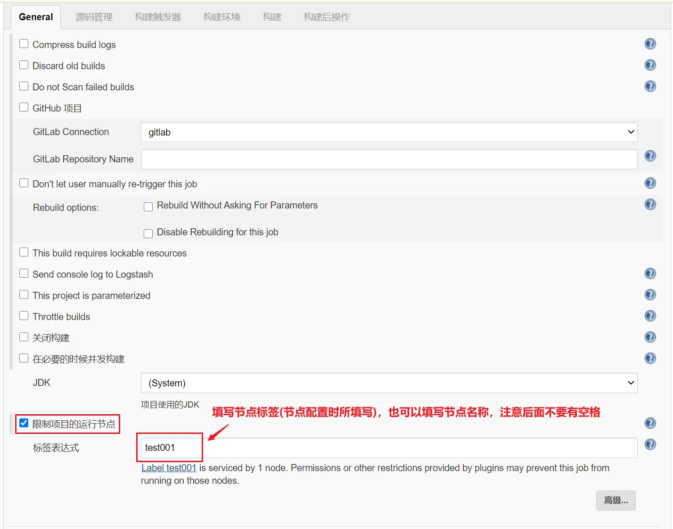This screenshot has height=529, width=673.
Task: Check Rebuild Without Asking For Parameters
Action: click(148, 207)
